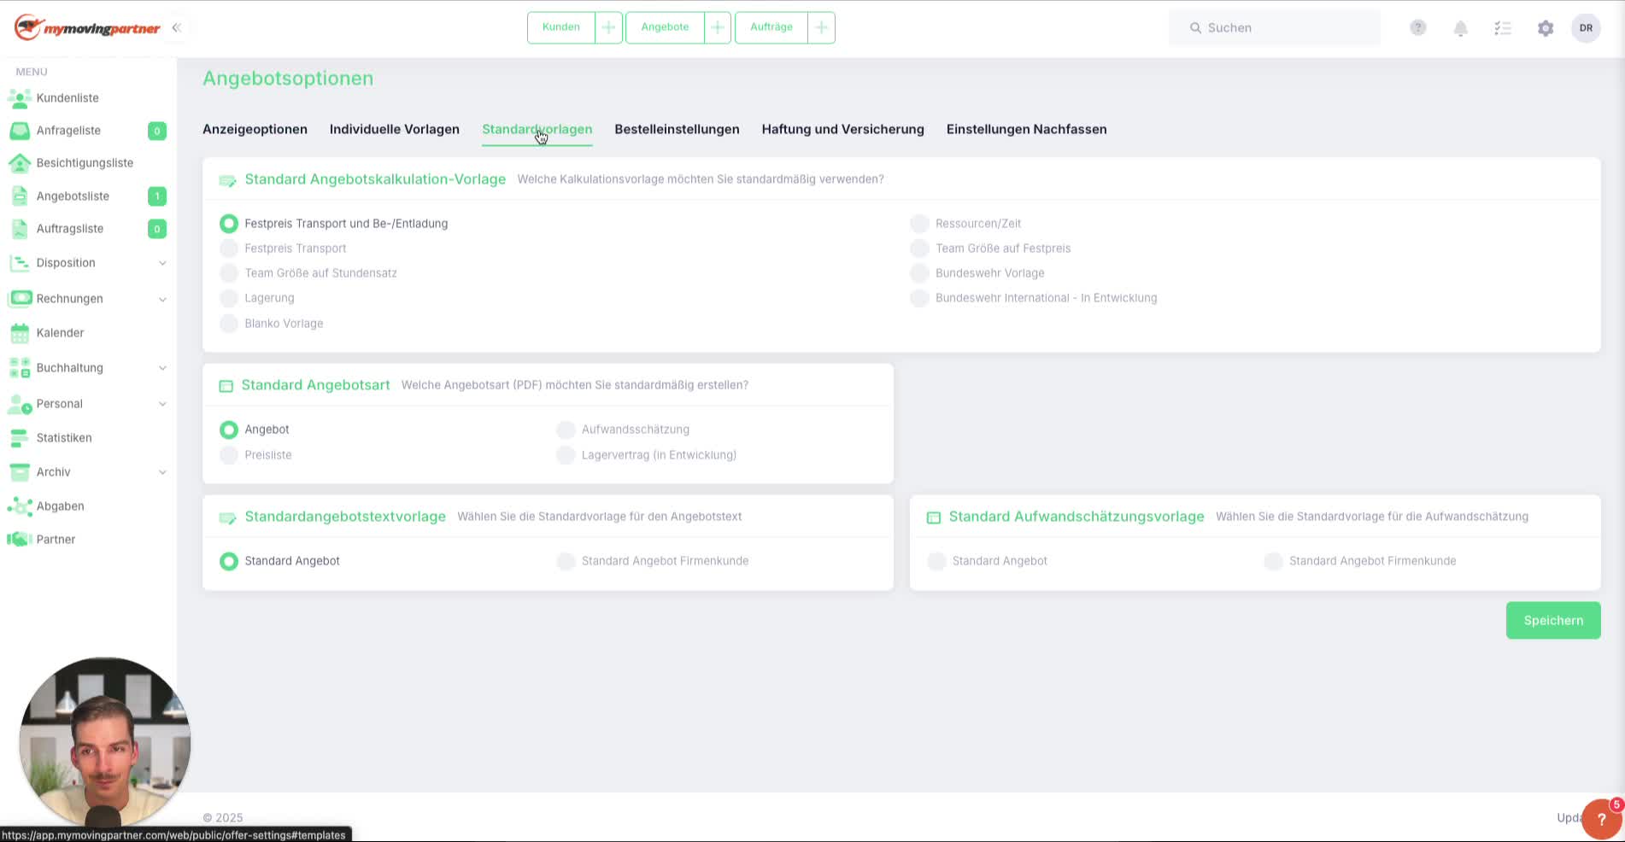Click the Angebotsliste count badge
This screenshot has width=1625, height=842.
tap(157, 196)
